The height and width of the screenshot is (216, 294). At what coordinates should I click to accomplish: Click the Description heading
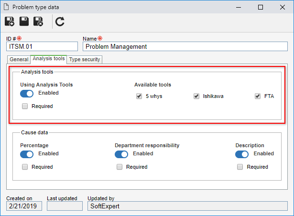click(250, 145)
